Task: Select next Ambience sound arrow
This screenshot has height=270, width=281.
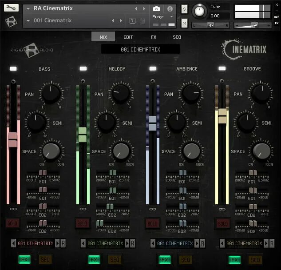Action: tap(197, 243)
